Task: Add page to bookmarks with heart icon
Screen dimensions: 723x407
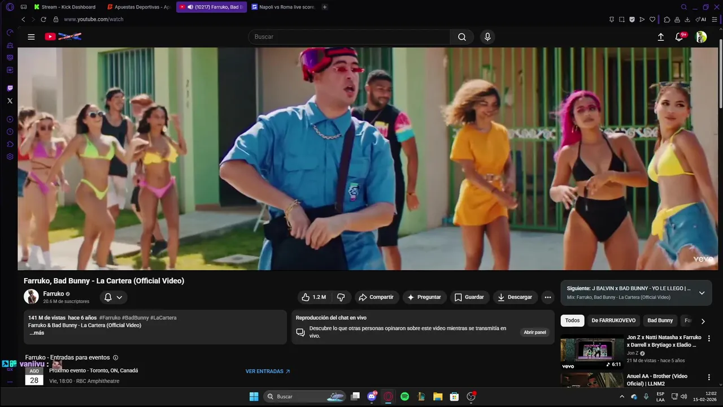Action: 652,19
